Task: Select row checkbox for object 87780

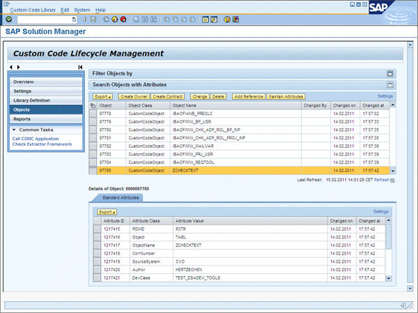Action: click(93, 130)
